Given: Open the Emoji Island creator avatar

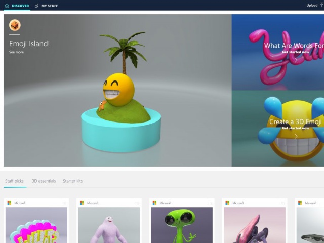Looking at the screenshot, I should 15,25.
